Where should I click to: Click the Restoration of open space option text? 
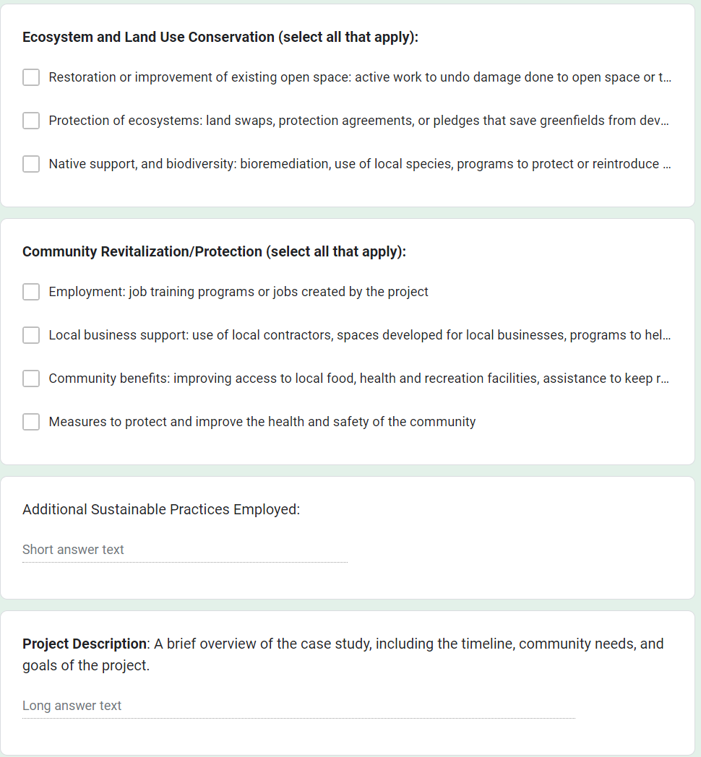360,77
